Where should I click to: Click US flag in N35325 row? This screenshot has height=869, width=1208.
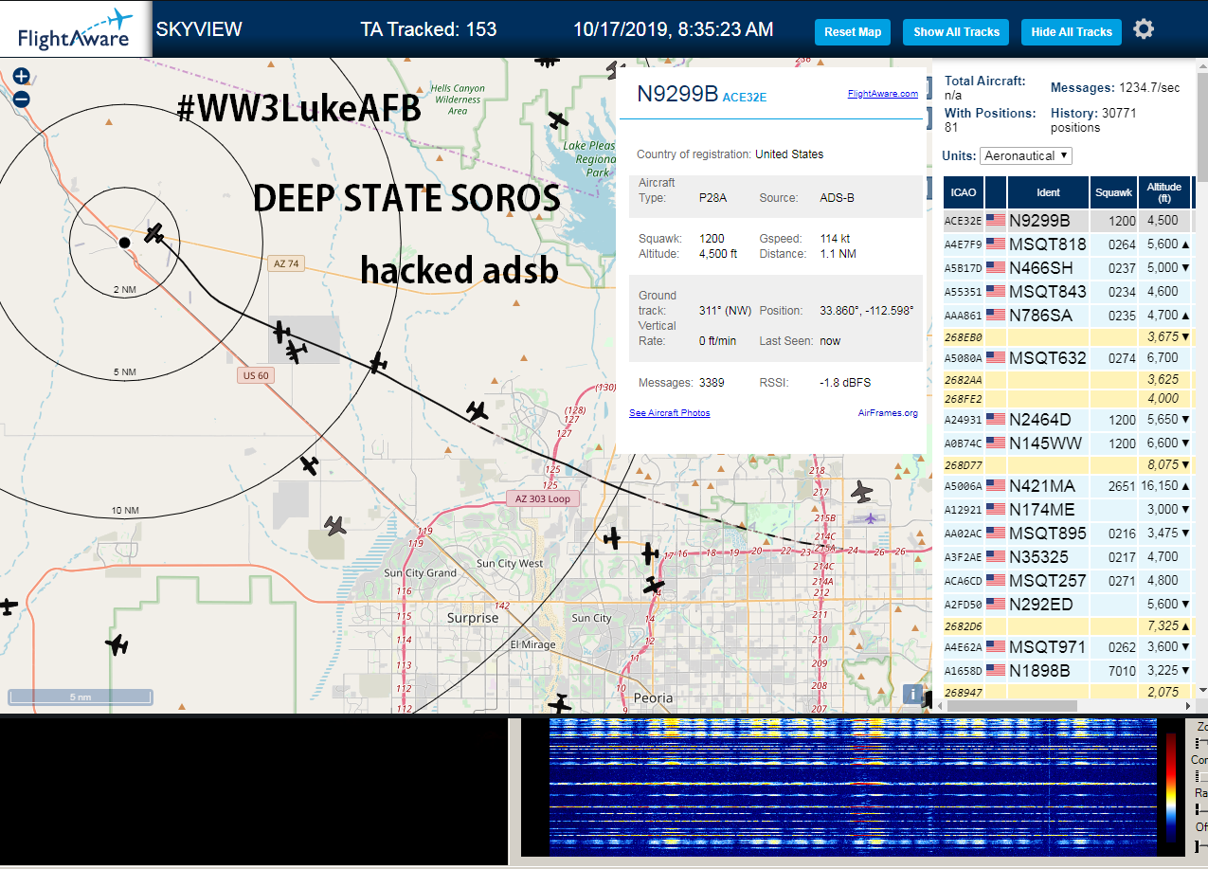tap(996, 557)
